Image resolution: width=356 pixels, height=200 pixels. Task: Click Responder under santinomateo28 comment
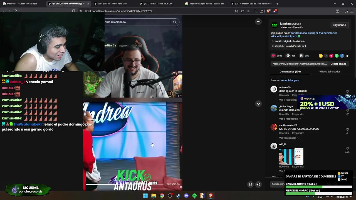click(x=298, y=133)
